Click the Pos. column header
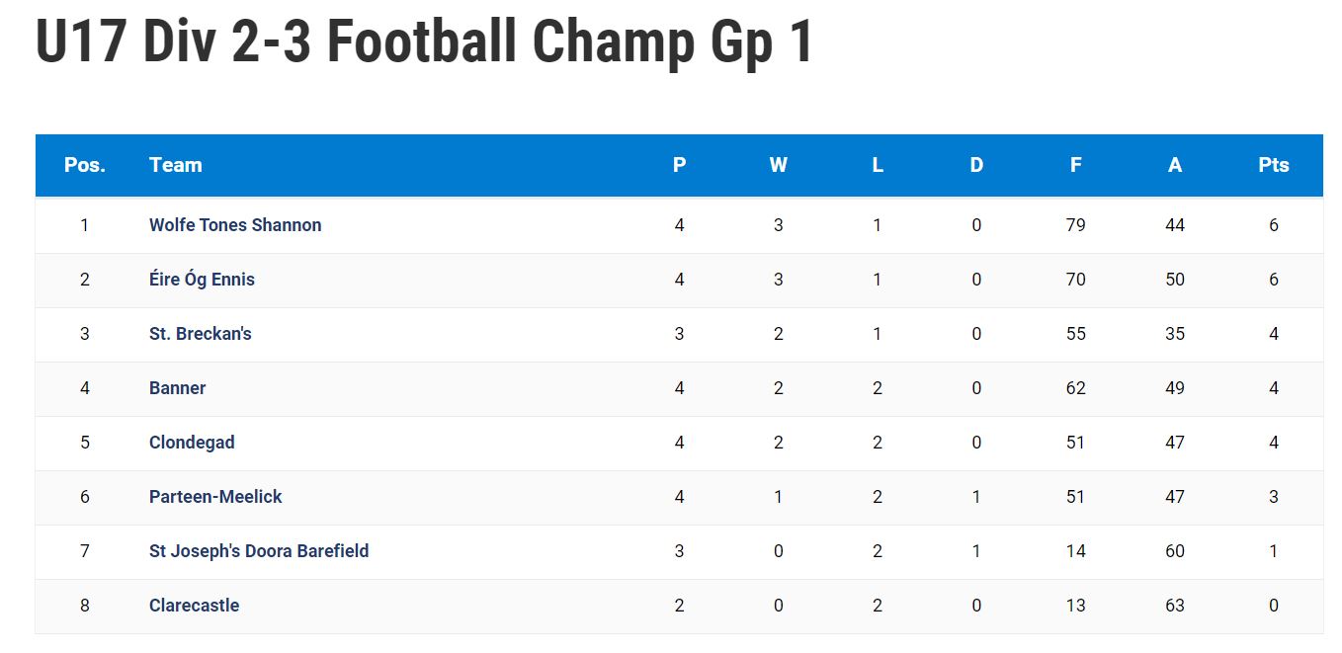Screen dimensions: 1342x653 tap(85, 165)
